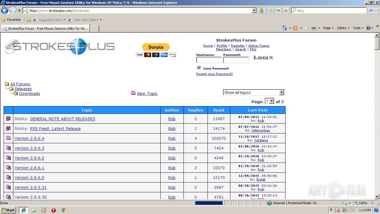Open the Search link
This screenshot has height=214, width=380.
pos(240,49)
